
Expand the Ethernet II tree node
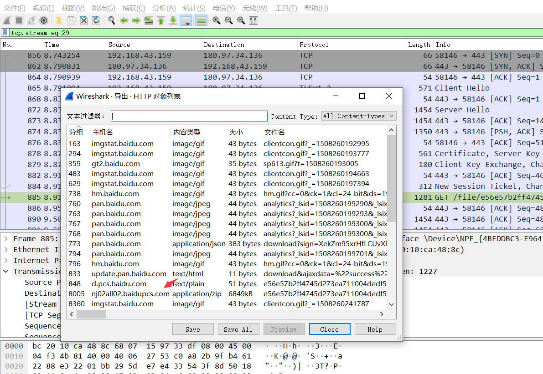[6, 250]
